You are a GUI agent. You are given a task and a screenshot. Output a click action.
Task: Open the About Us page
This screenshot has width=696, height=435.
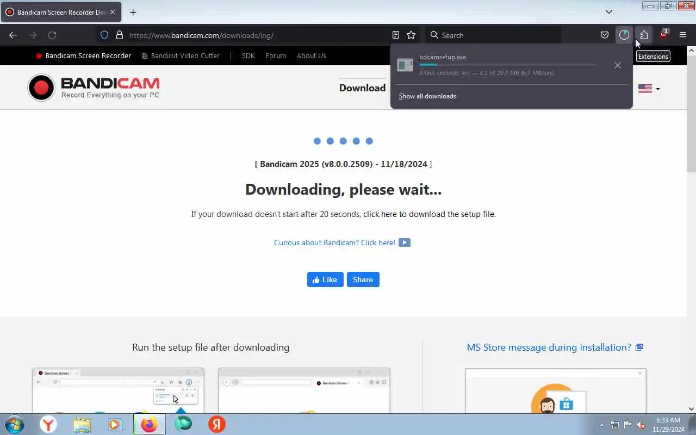(312, 55)
